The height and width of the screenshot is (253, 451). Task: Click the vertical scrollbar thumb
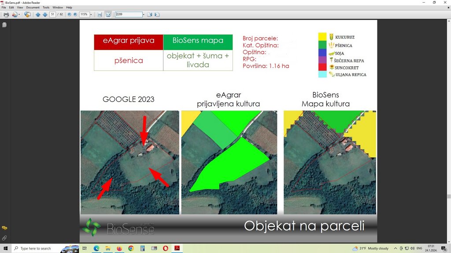pos(449,196)
